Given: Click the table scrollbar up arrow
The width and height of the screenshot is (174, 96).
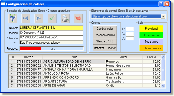Looking at the screenshot, I should click(163, 57).
